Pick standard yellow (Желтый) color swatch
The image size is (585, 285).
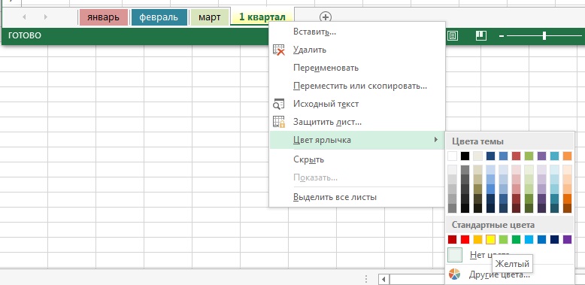[490, 239]
